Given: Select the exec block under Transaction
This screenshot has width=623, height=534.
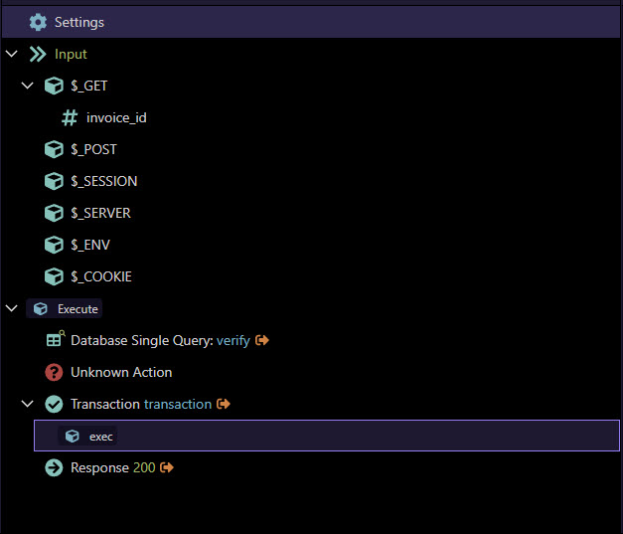Looking at the screenshot, I should tap(327, 436).
